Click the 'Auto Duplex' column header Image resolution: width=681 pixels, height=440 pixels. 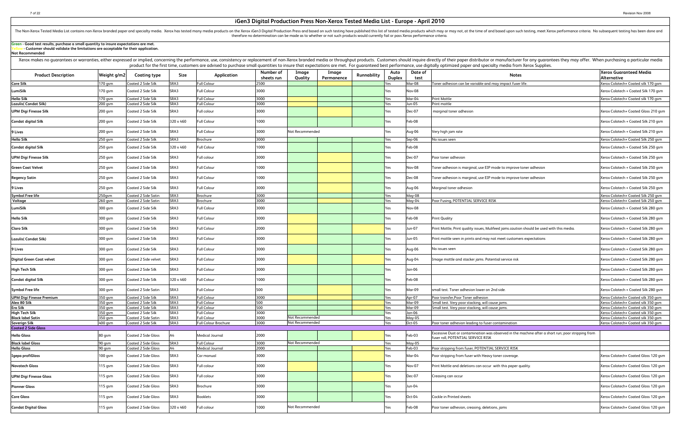[x=395, y=75]
